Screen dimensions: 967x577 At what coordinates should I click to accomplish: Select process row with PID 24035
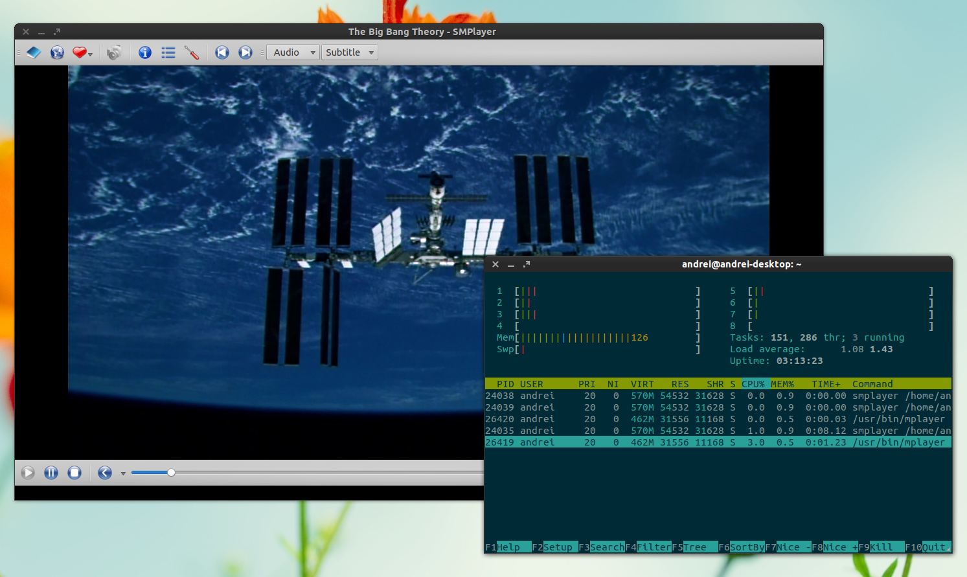point(718,431)
